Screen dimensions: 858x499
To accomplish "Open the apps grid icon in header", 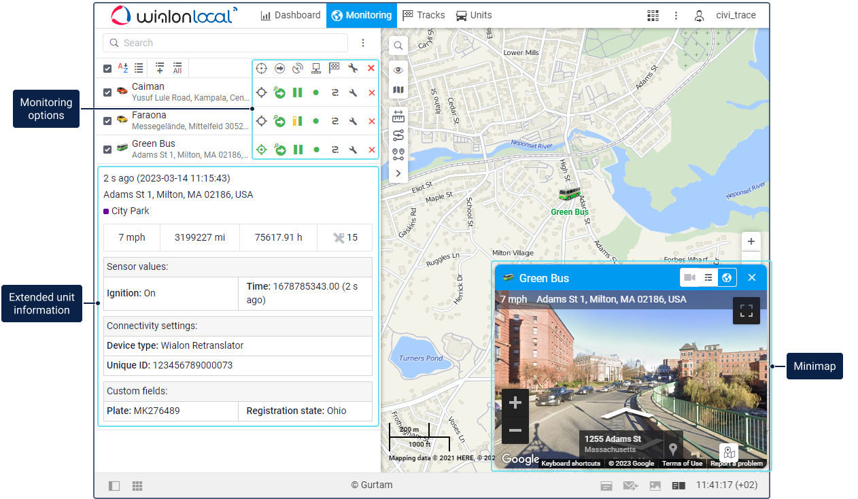I will pyautogui.click(x=653, y=15).
